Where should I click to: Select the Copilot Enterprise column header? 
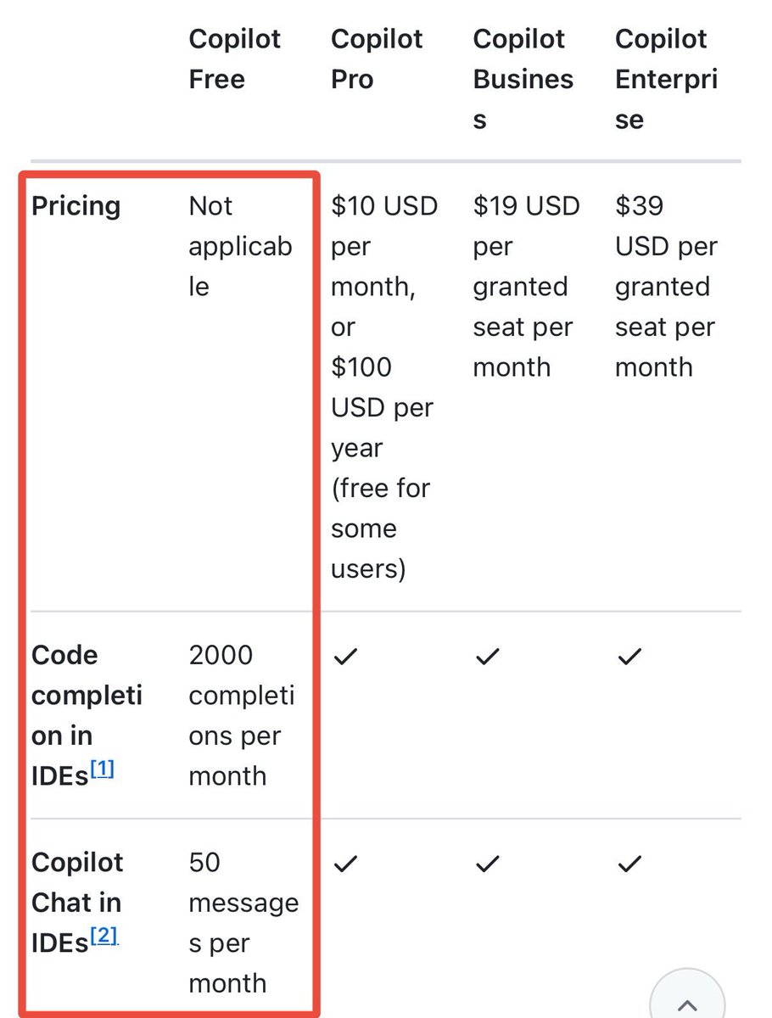(x=666, y=80)
